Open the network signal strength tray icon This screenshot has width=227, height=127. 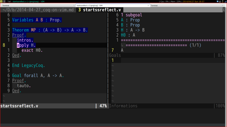point(225,1)
